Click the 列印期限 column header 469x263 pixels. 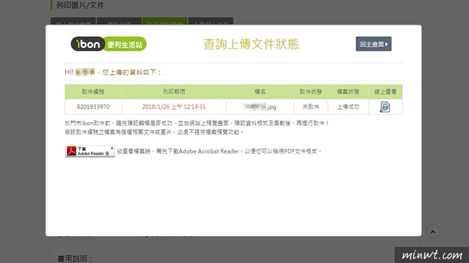174,92
